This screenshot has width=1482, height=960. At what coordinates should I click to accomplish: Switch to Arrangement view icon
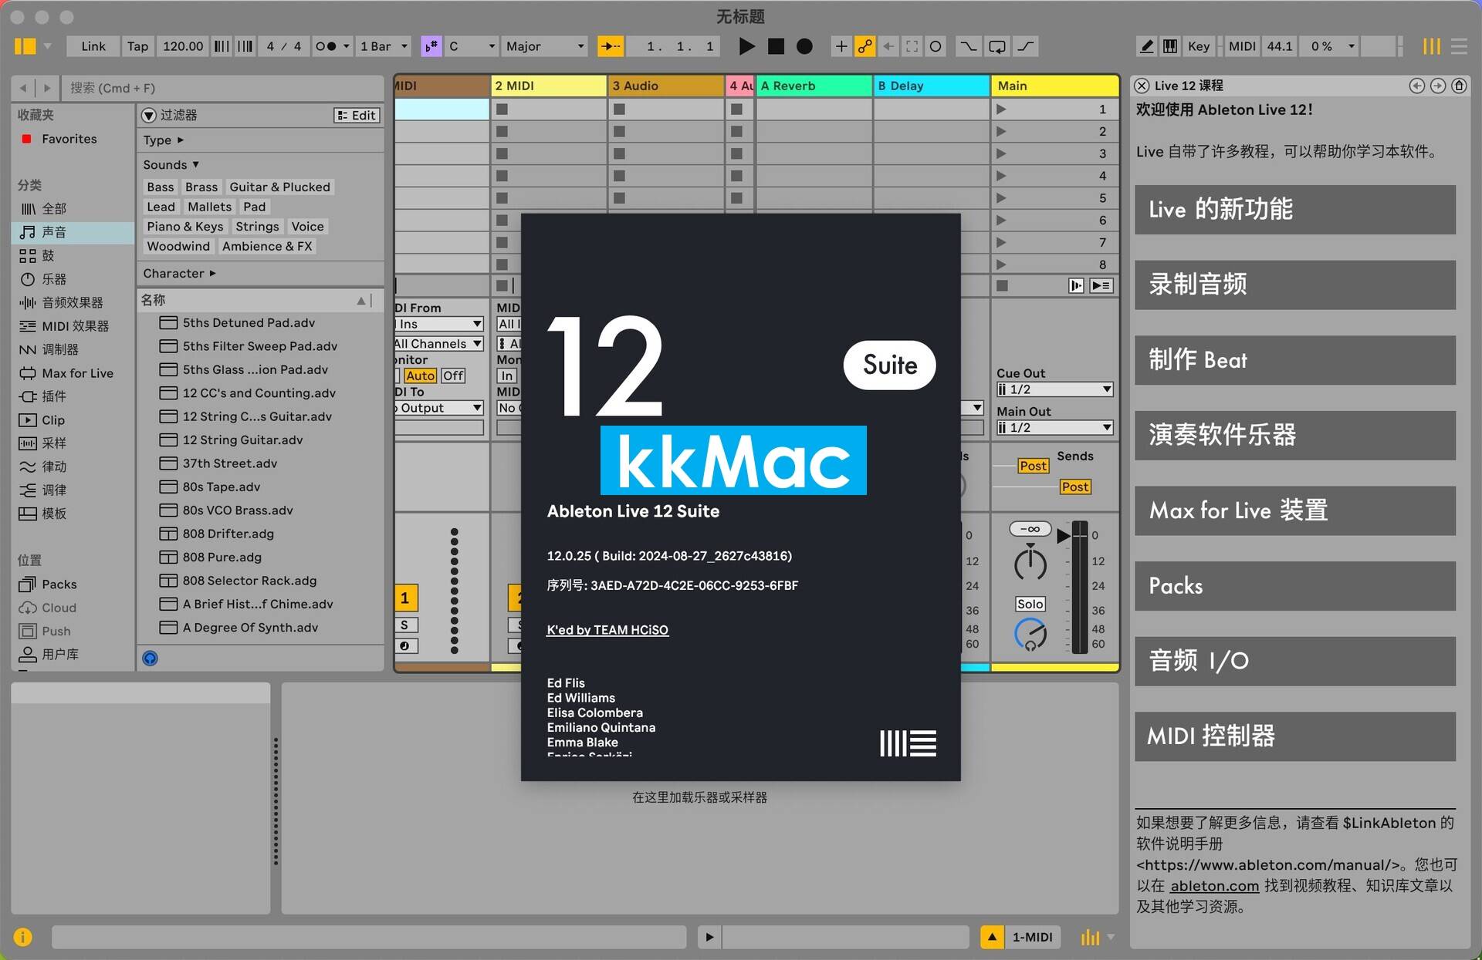tap(1459, 46)
